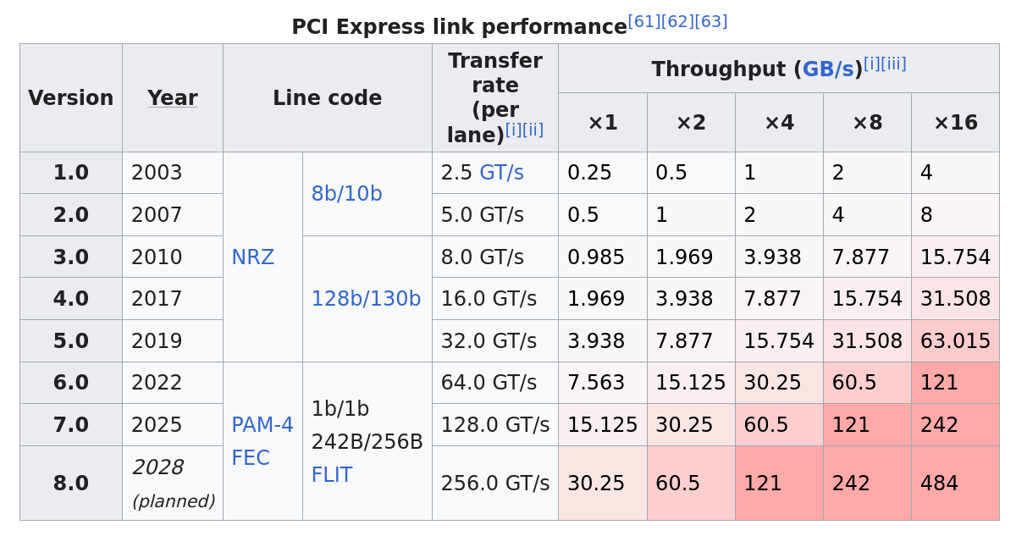Open footnote [ii] after "per lane"
This screenshot has width=1016, height=536.
533,130
